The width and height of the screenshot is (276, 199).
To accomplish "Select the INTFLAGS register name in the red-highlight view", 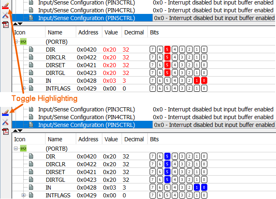I will pyautogui.click(x=58, y=88).
